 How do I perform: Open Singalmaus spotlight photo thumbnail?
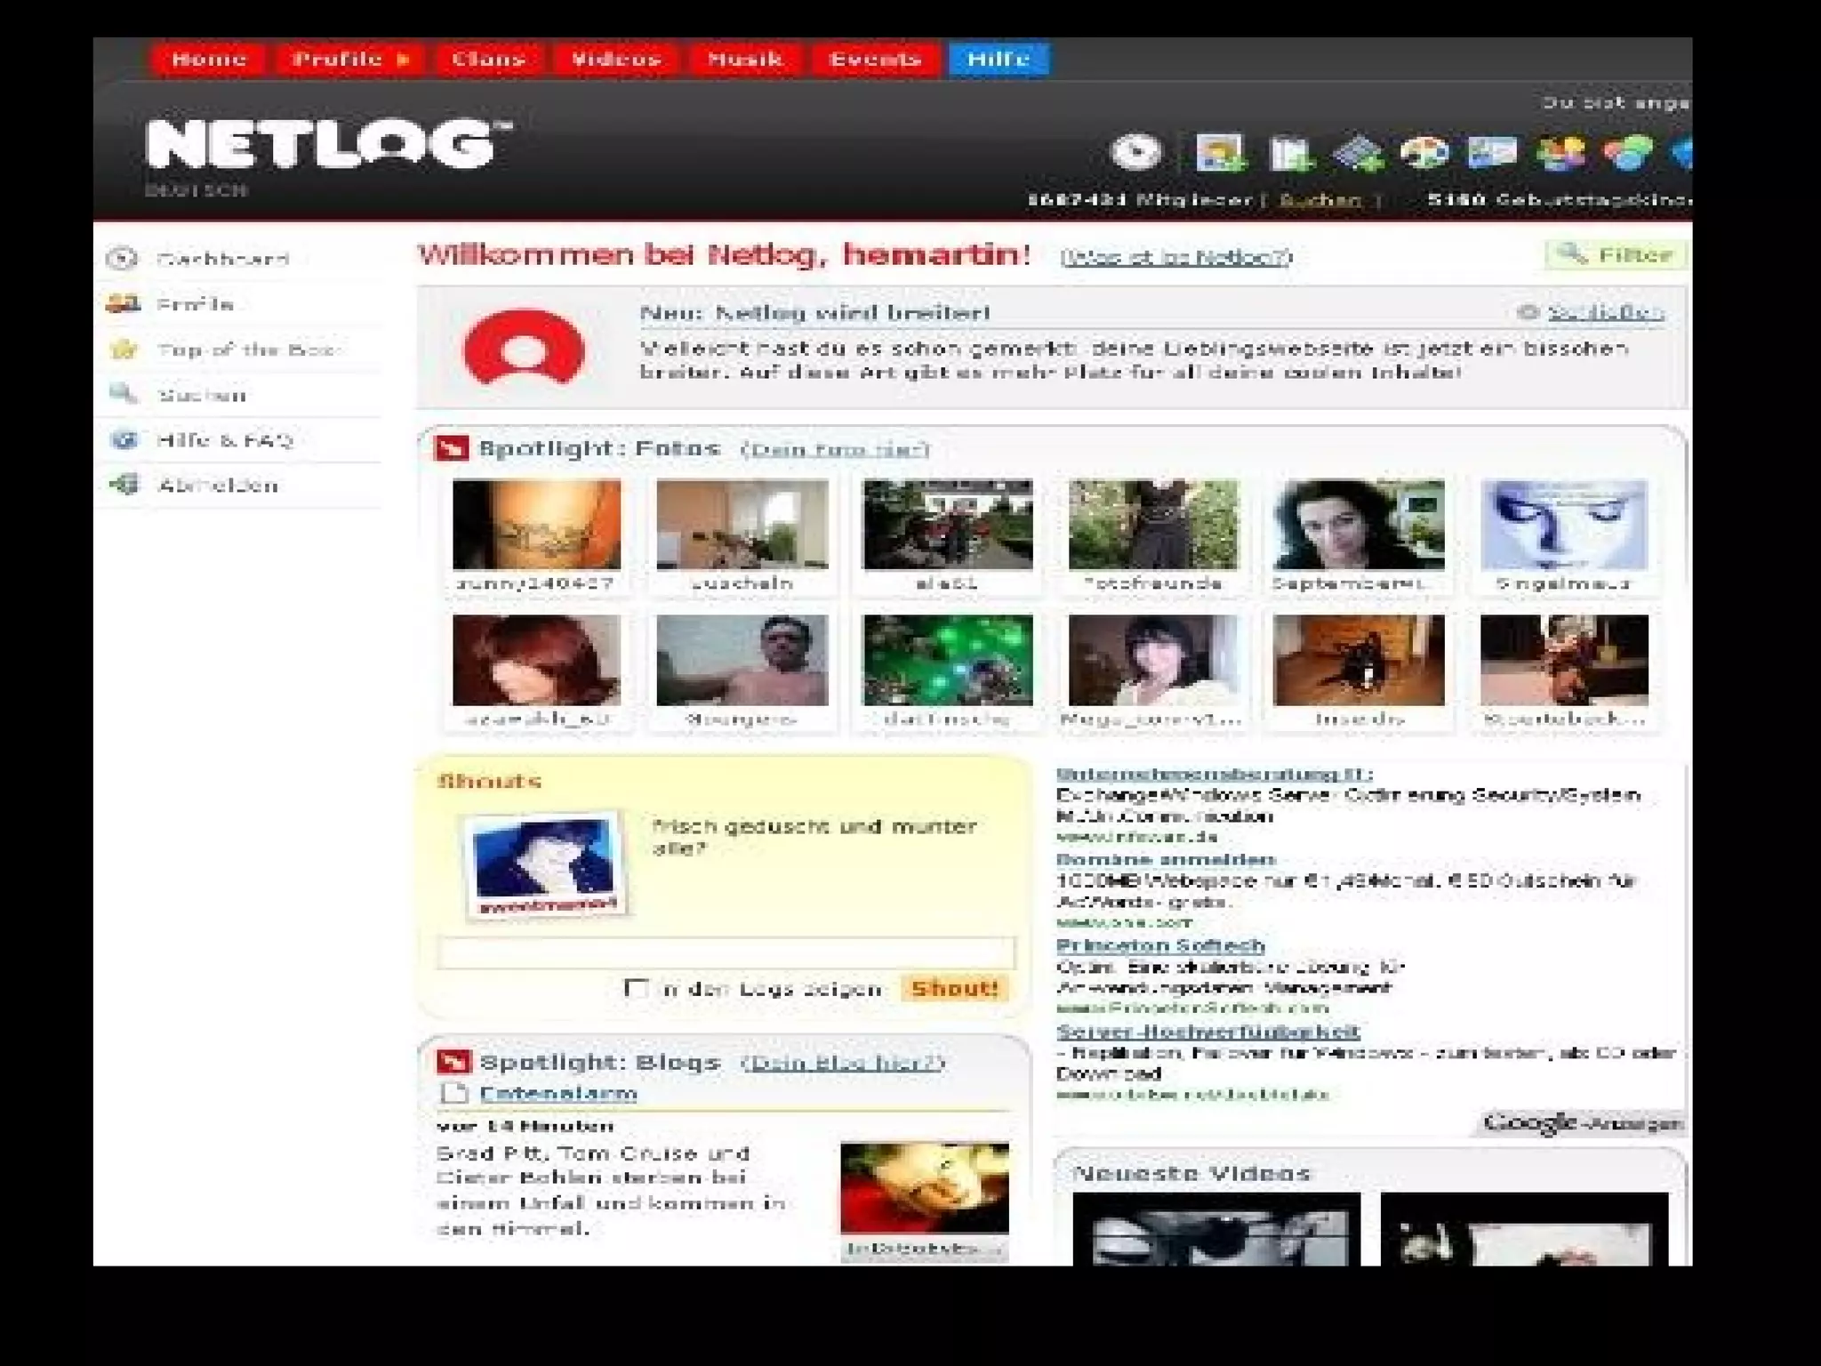pyautogui.click(x=1563, y=525)
